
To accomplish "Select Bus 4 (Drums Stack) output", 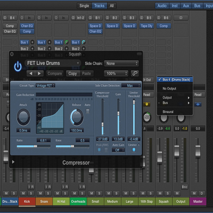I will tap(175, 79).
